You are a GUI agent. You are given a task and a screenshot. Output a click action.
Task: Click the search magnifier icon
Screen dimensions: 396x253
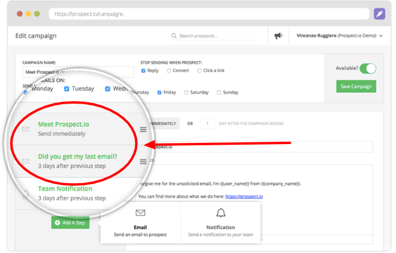pos(174,36)
